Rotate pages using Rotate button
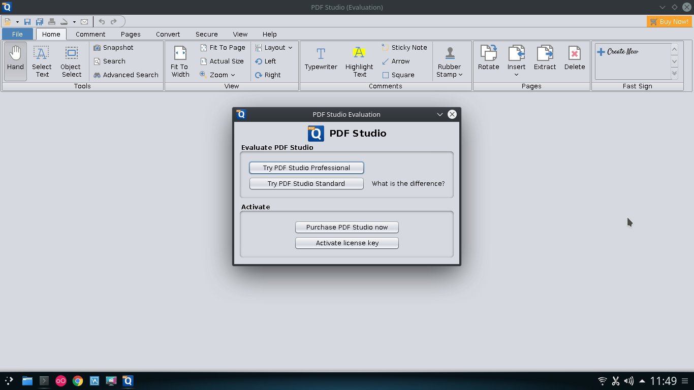The image size is (694, 390). (488, 58)
